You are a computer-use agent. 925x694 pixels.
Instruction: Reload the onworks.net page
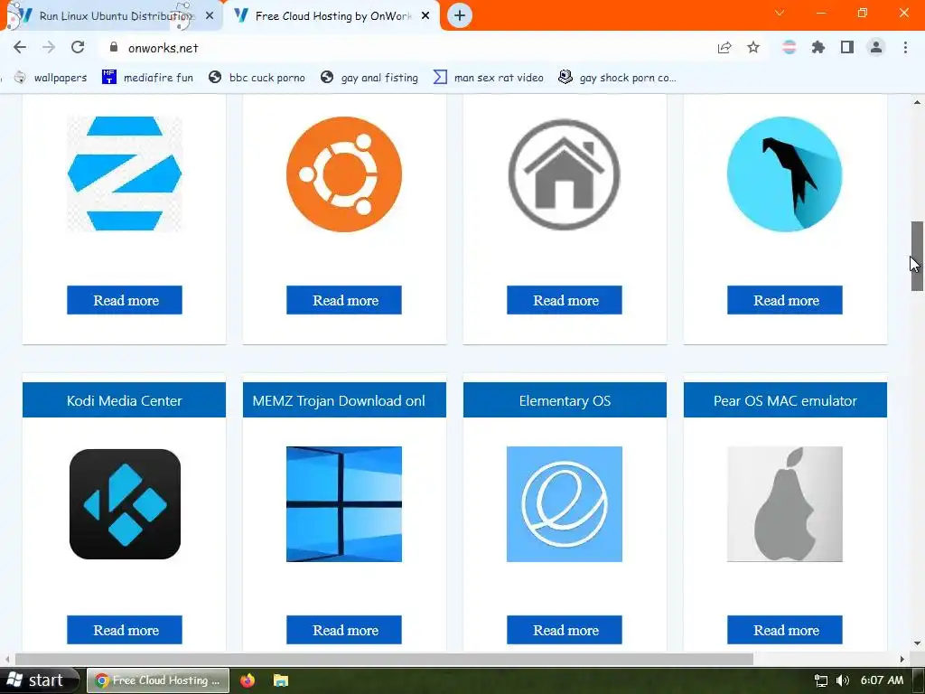[x=78, y=47]
